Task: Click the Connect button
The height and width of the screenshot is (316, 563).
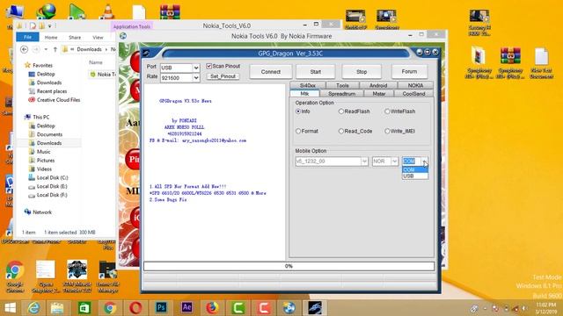Action: point(271,72)
